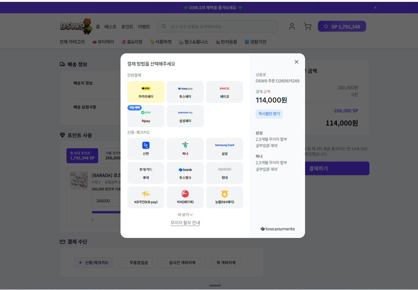Select Hyundai card
418x290 pixels.
pyautogui.click(x=225, y=173)
